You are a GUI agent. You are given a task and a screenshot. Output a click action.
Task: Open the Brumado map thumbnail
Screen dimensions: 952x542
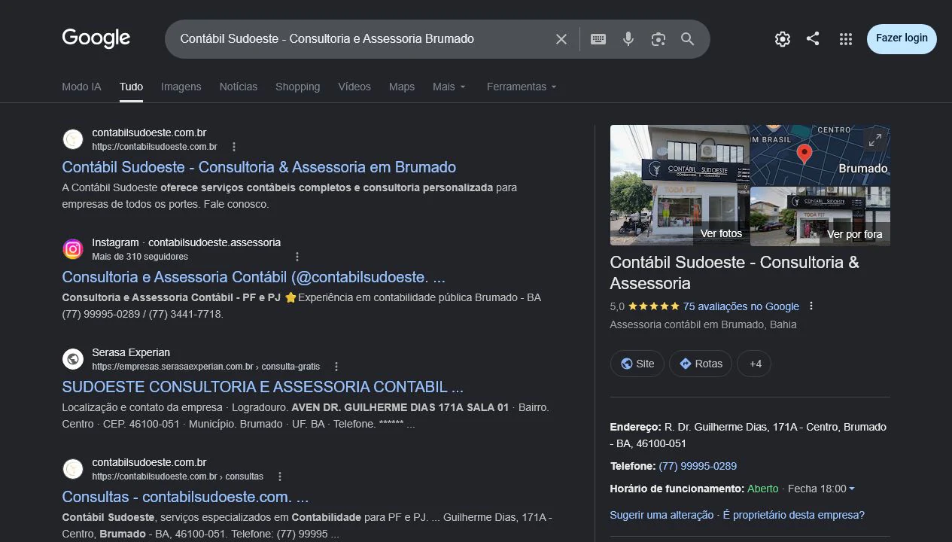(820, 155)
